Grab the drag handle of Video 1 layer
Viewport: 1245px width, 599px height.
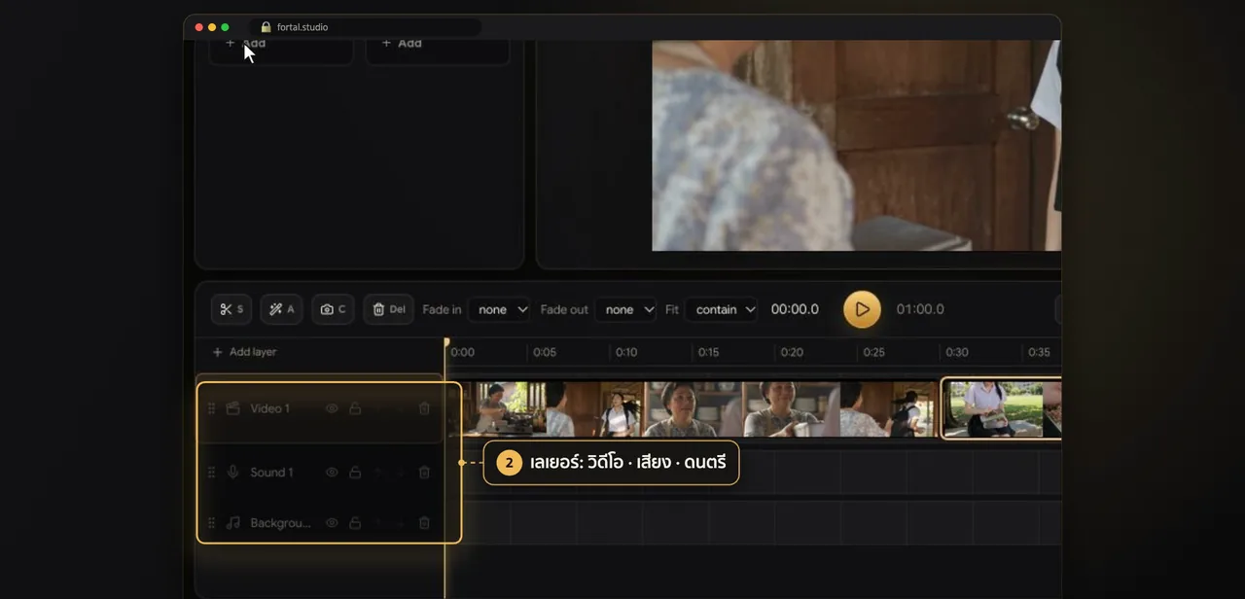[x=211, y=408]
